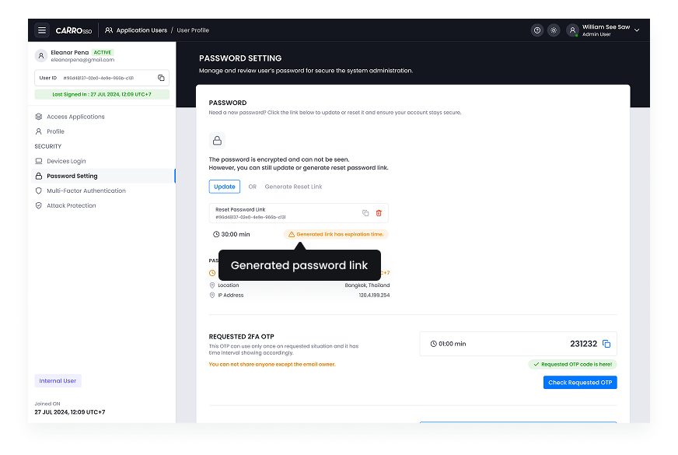
Task: Click the Update button
Action: [x=224, y=187]
